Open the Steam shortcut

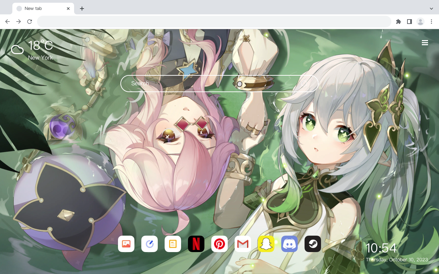[313, 244]
